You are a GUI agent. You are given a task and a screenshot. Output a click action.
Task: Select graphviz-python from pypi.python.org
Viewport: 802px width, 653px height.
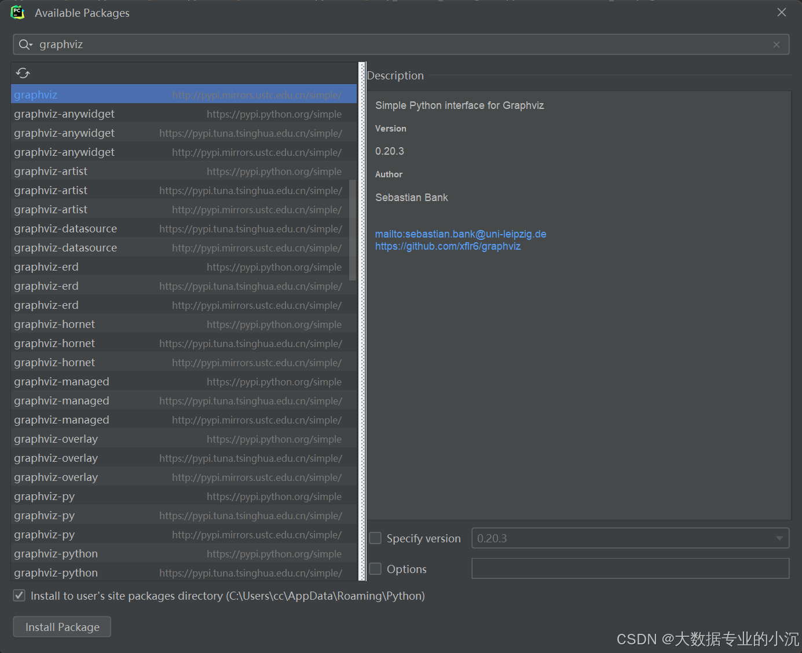point(184,553)
